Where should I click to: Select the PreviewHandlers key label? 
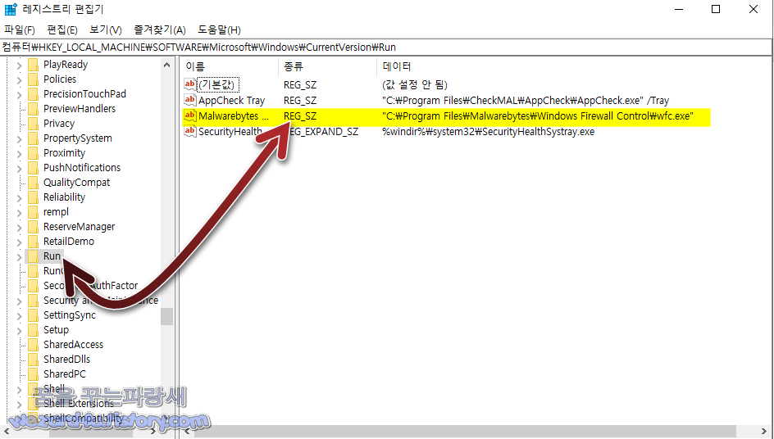(80, 108)
